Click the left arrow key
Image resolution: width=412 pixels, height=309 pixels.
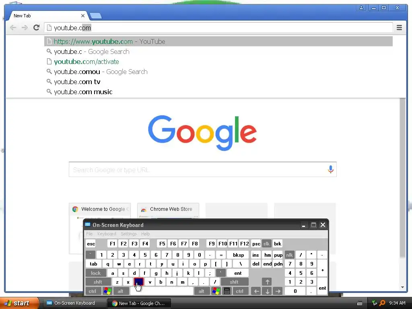click(256, 291)
